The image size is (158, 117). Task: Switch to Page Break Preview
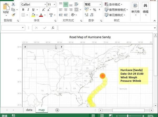[x=111, y=116]
